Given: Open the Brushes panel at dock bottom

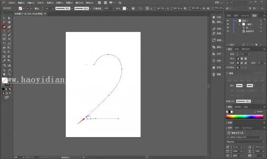Looking at the screenshot, I should [x=214, y=74].
